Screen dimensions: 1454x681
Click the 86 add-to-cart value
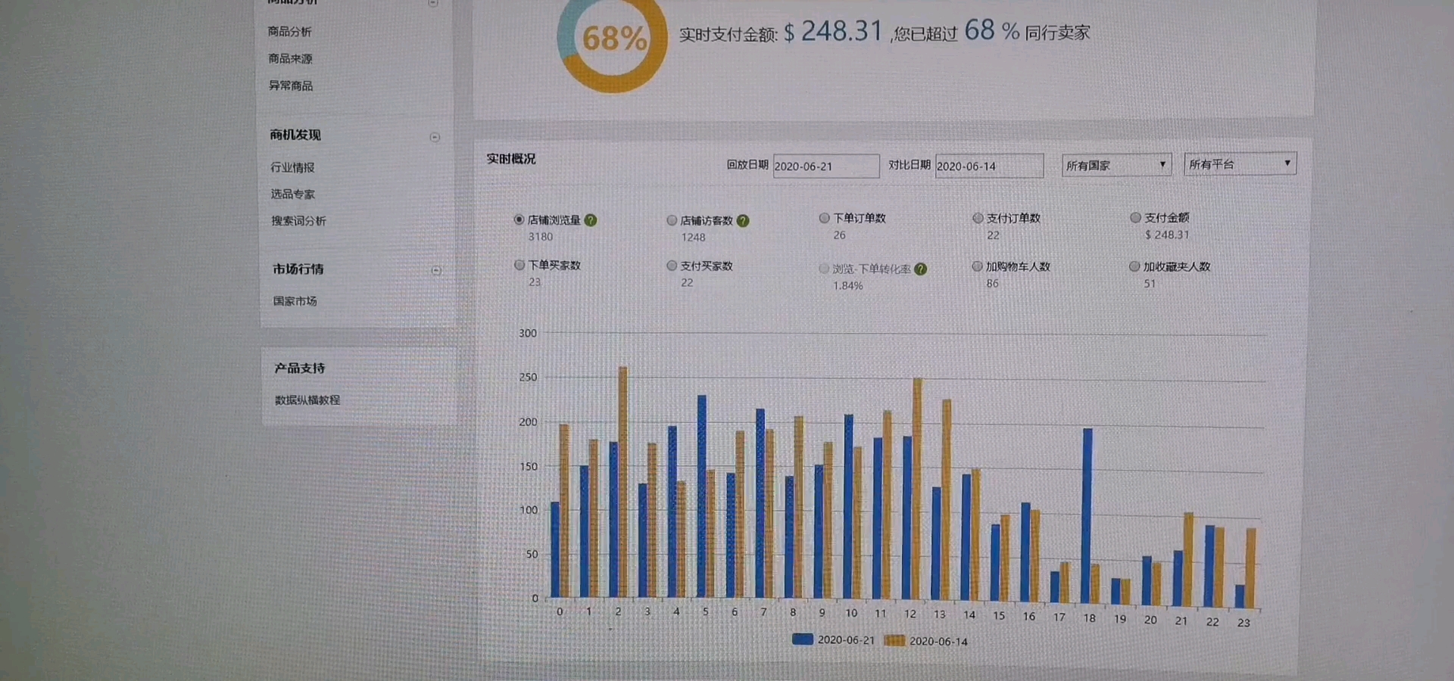tap(992, 284)
